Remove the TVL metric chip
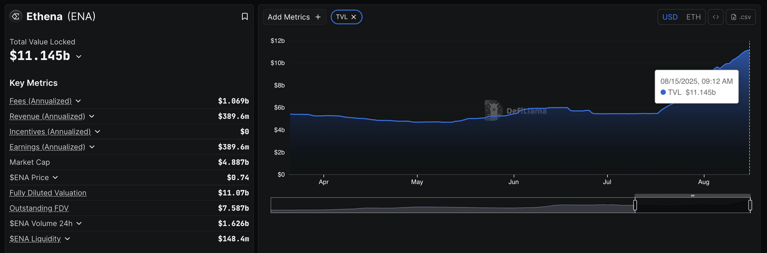The width and height of the screenshot is (767, 253). click(x=354, y=17)
